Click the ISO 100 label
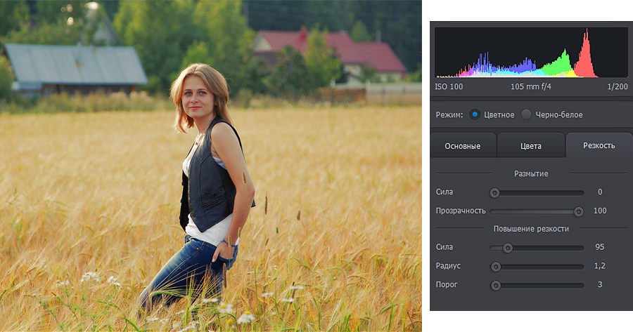This screenshot has height=332, width=633. [x=449, y=87]
